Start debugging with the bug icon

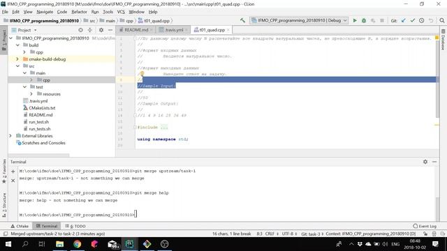coord(364,20)
